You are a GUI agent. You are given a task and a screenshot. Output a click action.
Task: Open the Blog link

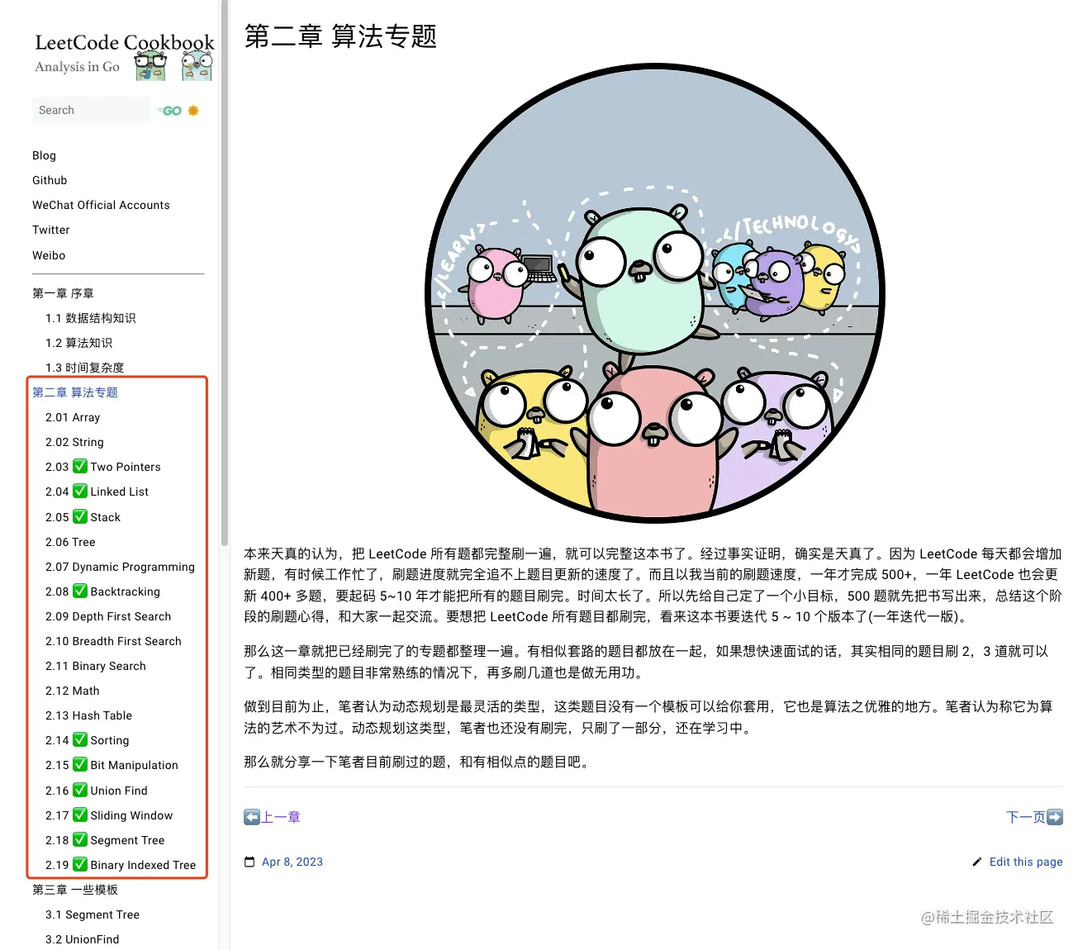(45, 155)
